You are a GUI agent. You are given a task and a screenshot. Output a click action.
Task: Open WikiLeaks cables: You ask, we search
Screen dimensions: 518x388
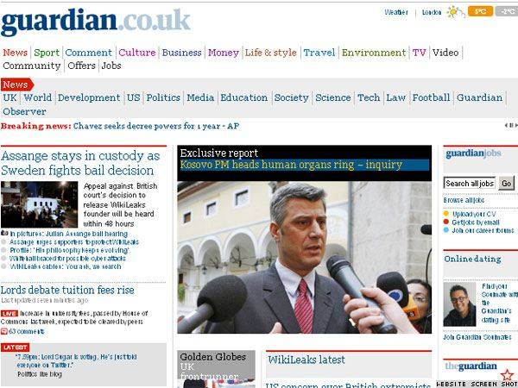pos(66,266)
